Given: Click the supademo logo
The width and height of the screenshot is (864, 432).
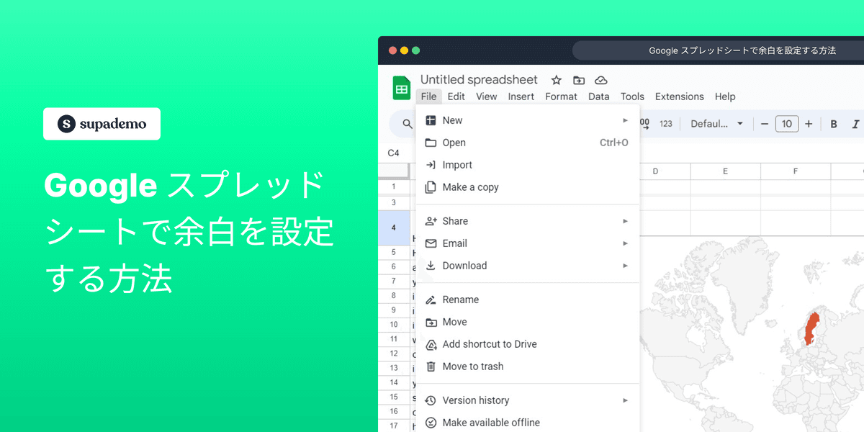Looking at the screenshot, I should (101, 123).
